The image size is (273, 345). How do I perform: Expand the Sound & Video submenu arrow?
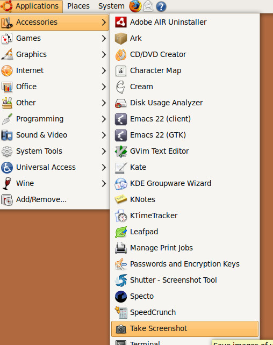(104, 135)
